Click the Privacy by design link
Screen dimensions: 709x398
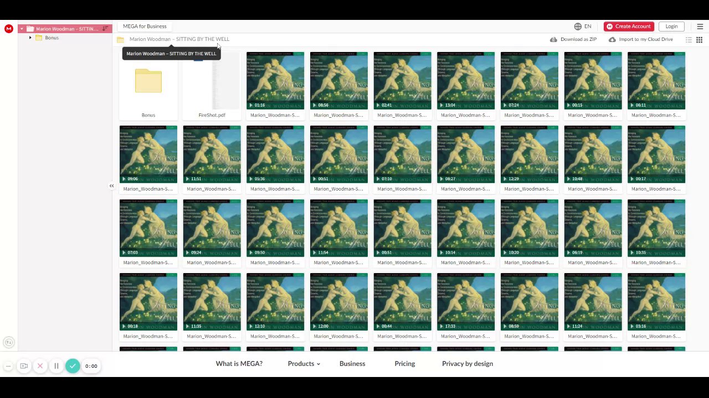click(467, 364)
